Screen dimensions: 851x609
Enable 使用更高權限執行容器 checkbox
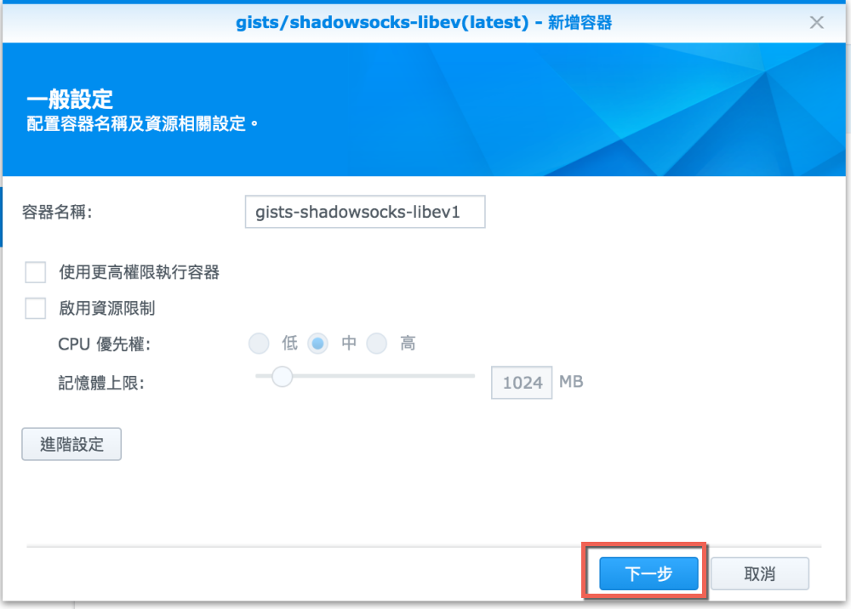35,272
